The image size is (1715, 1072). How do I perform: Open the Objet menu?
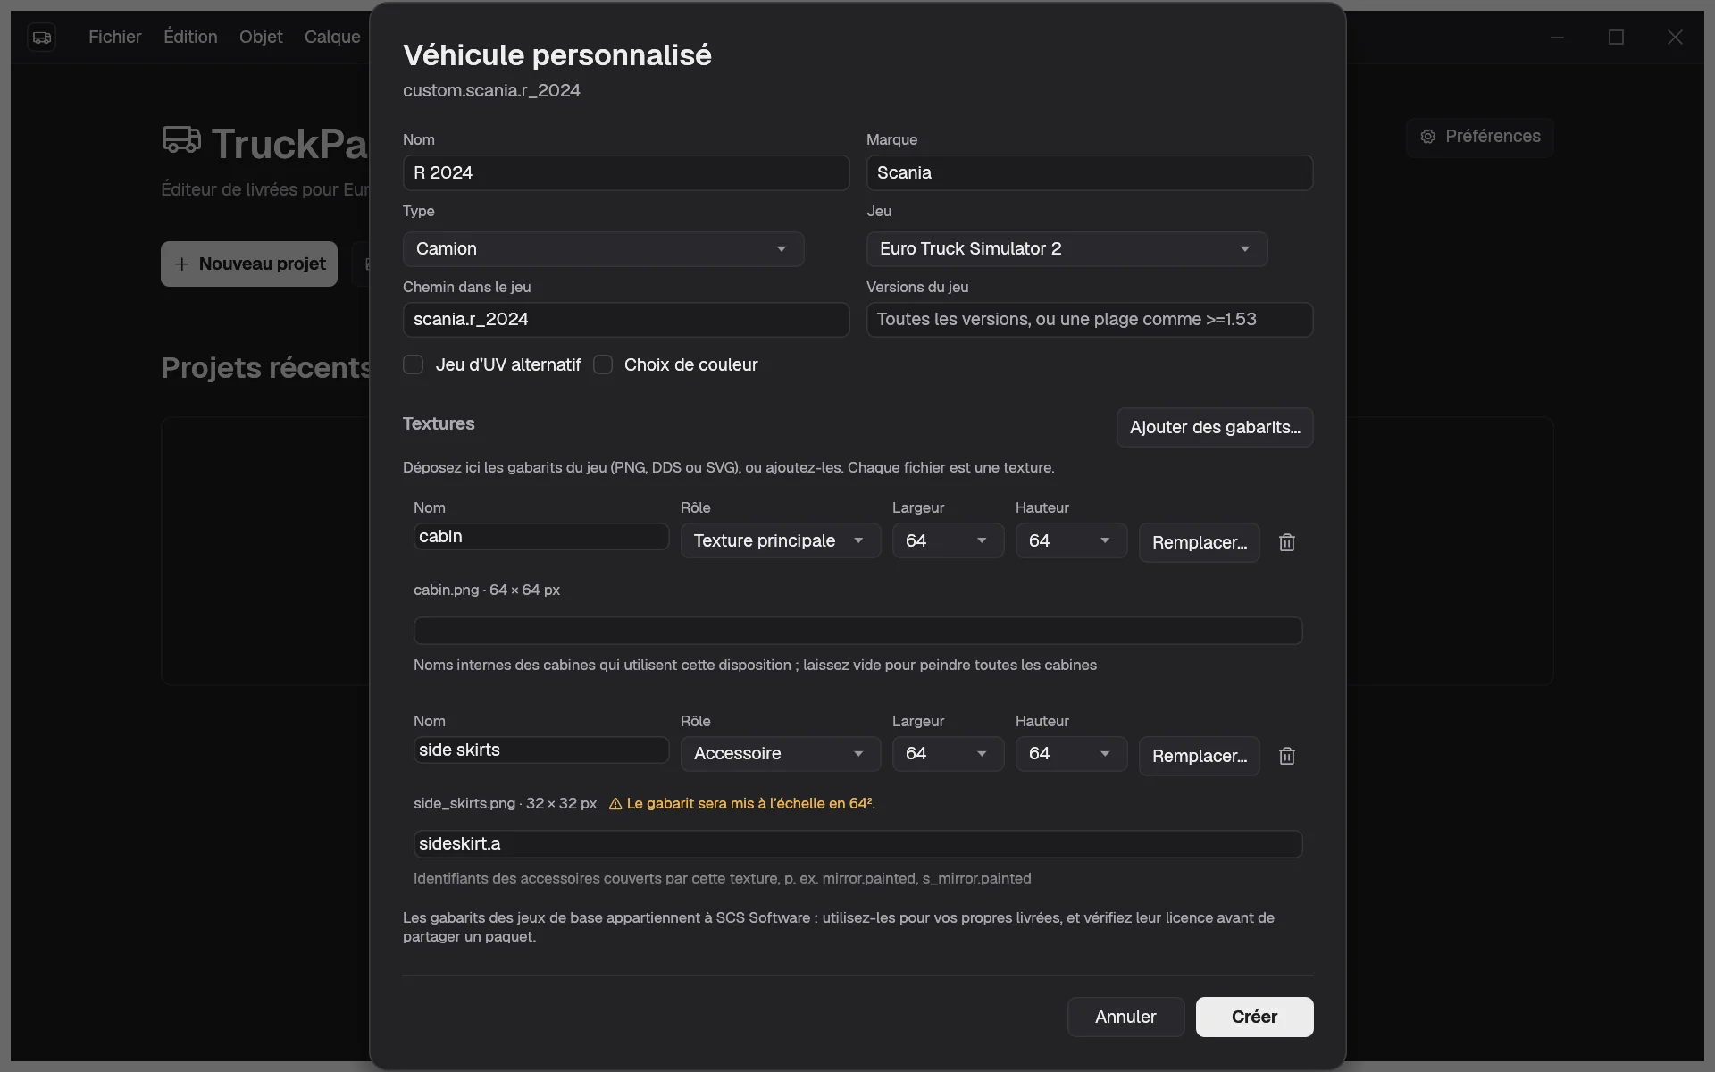pos(261,37)
